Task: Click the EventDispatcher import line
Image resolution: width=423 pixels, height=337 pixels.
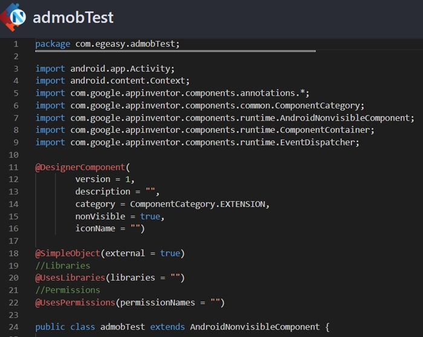Action: (x=198, y=143)
